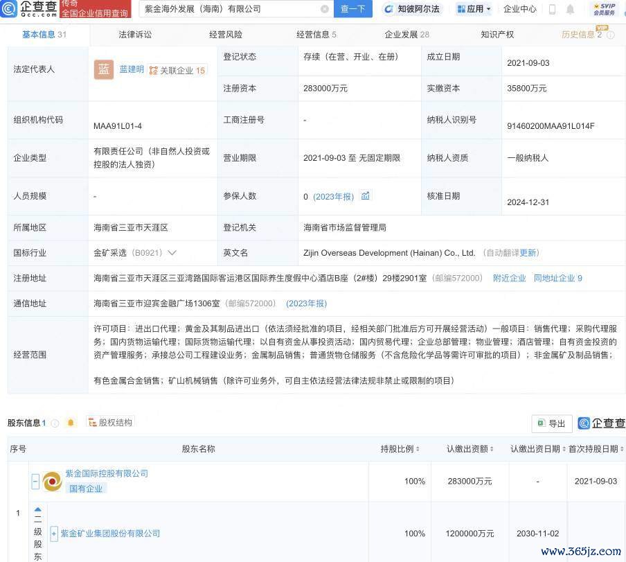
Task: Expand the 紫金矿业集团股份有限公司 row
Action: tap(54, 534)
